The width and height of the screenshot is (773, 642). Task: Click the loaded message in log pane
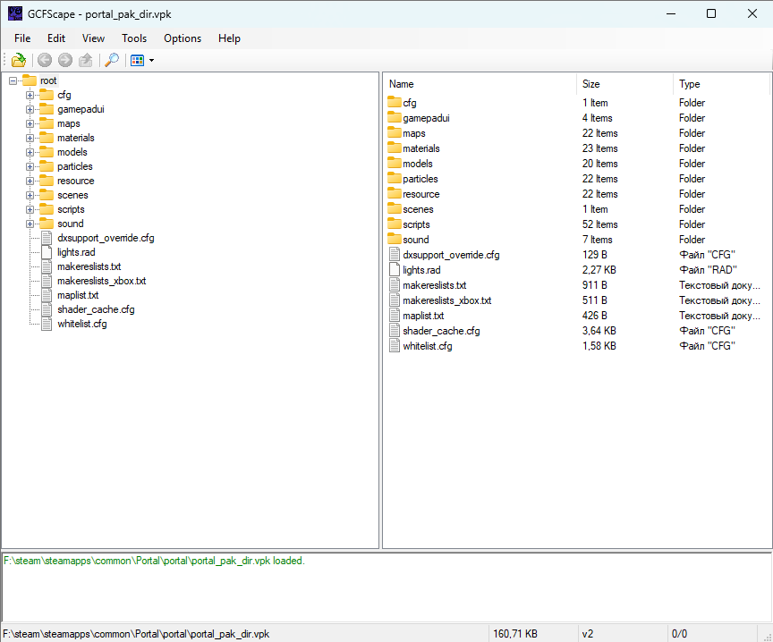(x=154, y=561)
